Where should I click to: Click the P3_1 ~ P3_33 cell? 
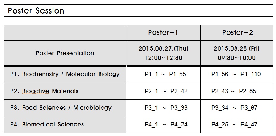click(166, 108)
